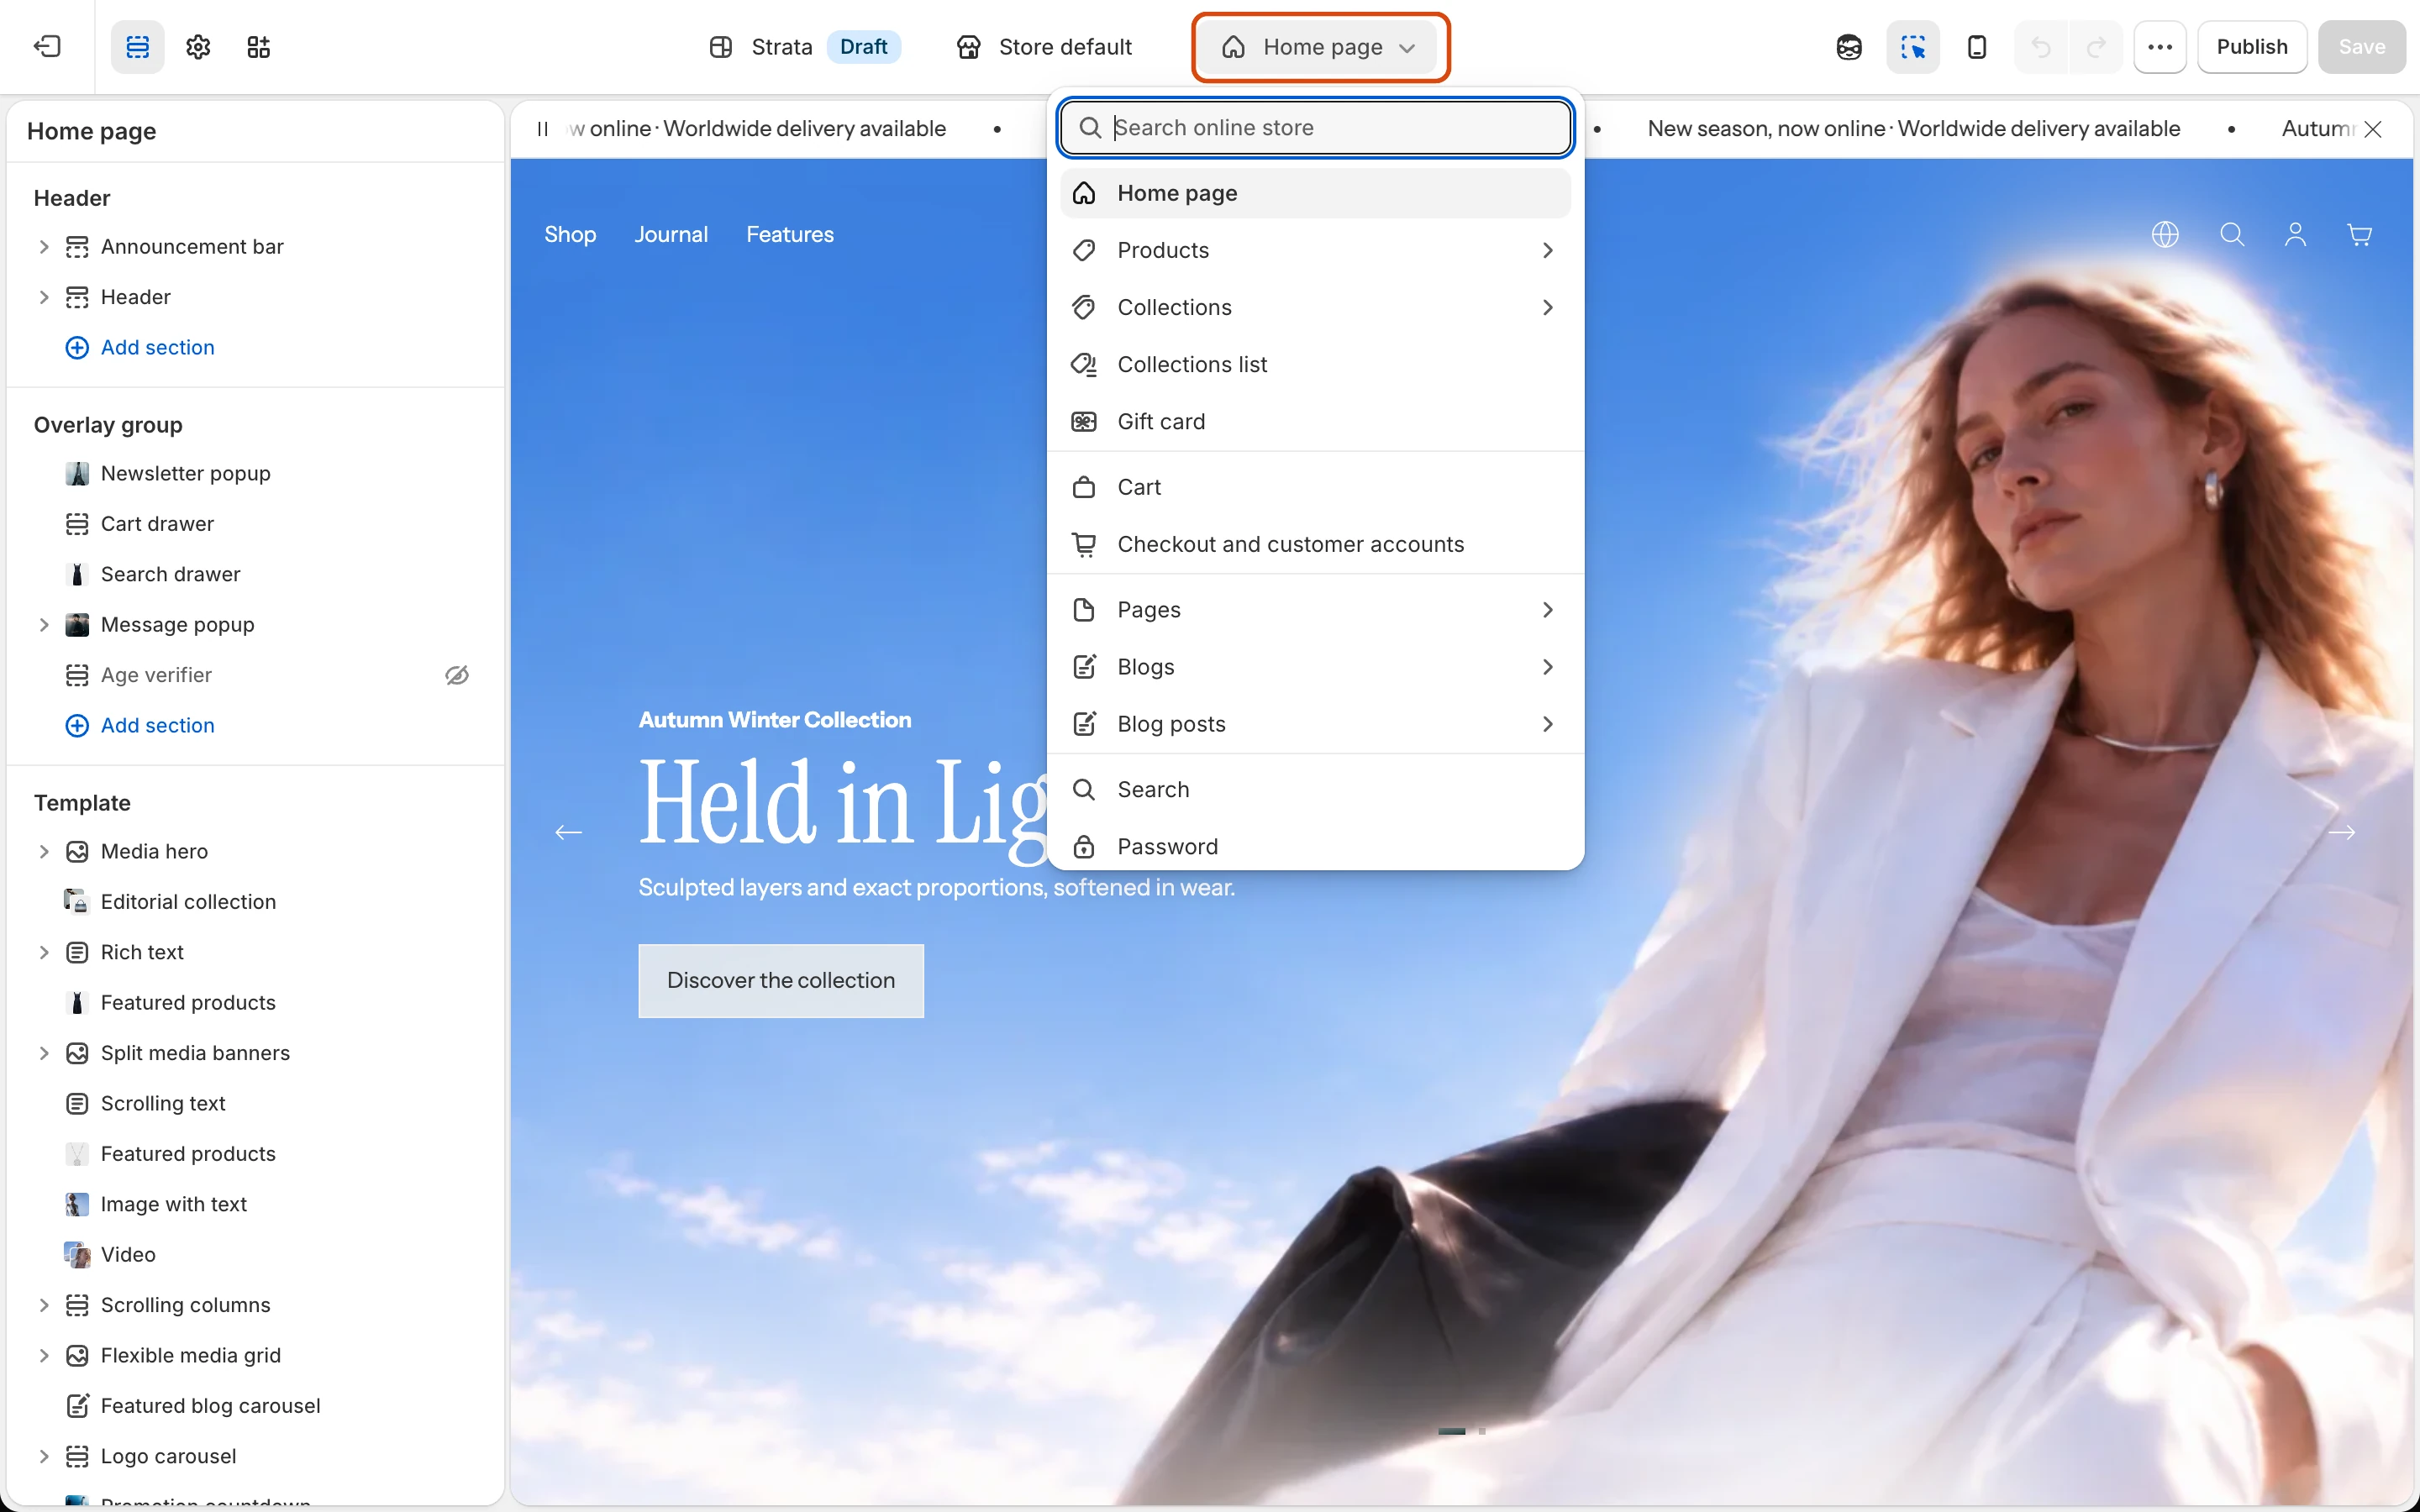The image size is (2420, 1512).
Task: Click the inspector selection mode icon
Action: [x=1912, y=47]
